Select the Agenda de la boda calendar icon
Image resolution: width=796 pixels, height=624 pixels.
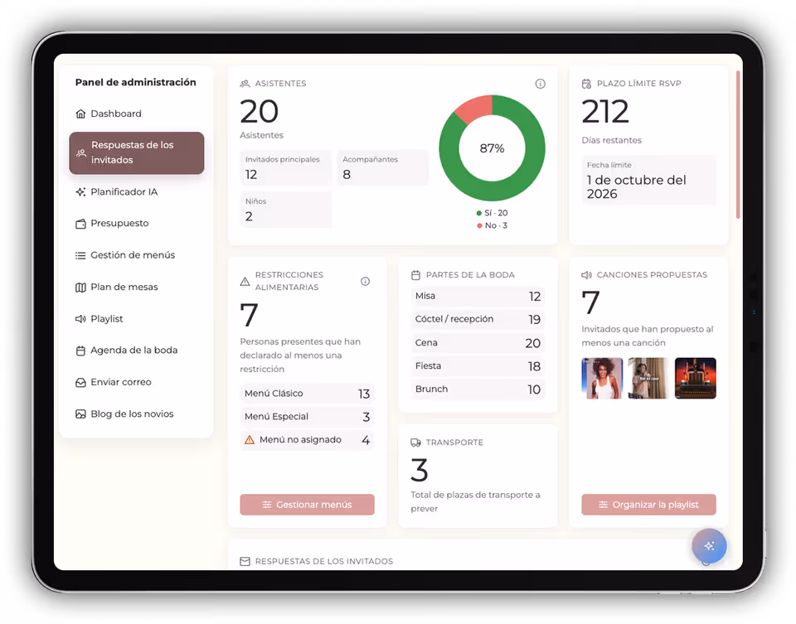(x=82, y=350)
